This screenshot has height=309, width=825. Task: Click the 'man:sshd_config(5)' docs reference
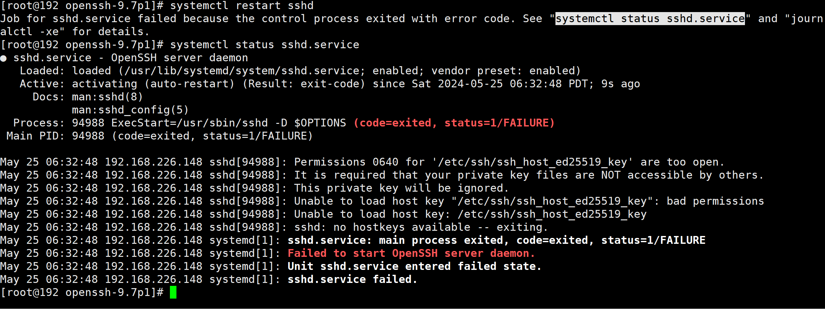pos(130,110)
